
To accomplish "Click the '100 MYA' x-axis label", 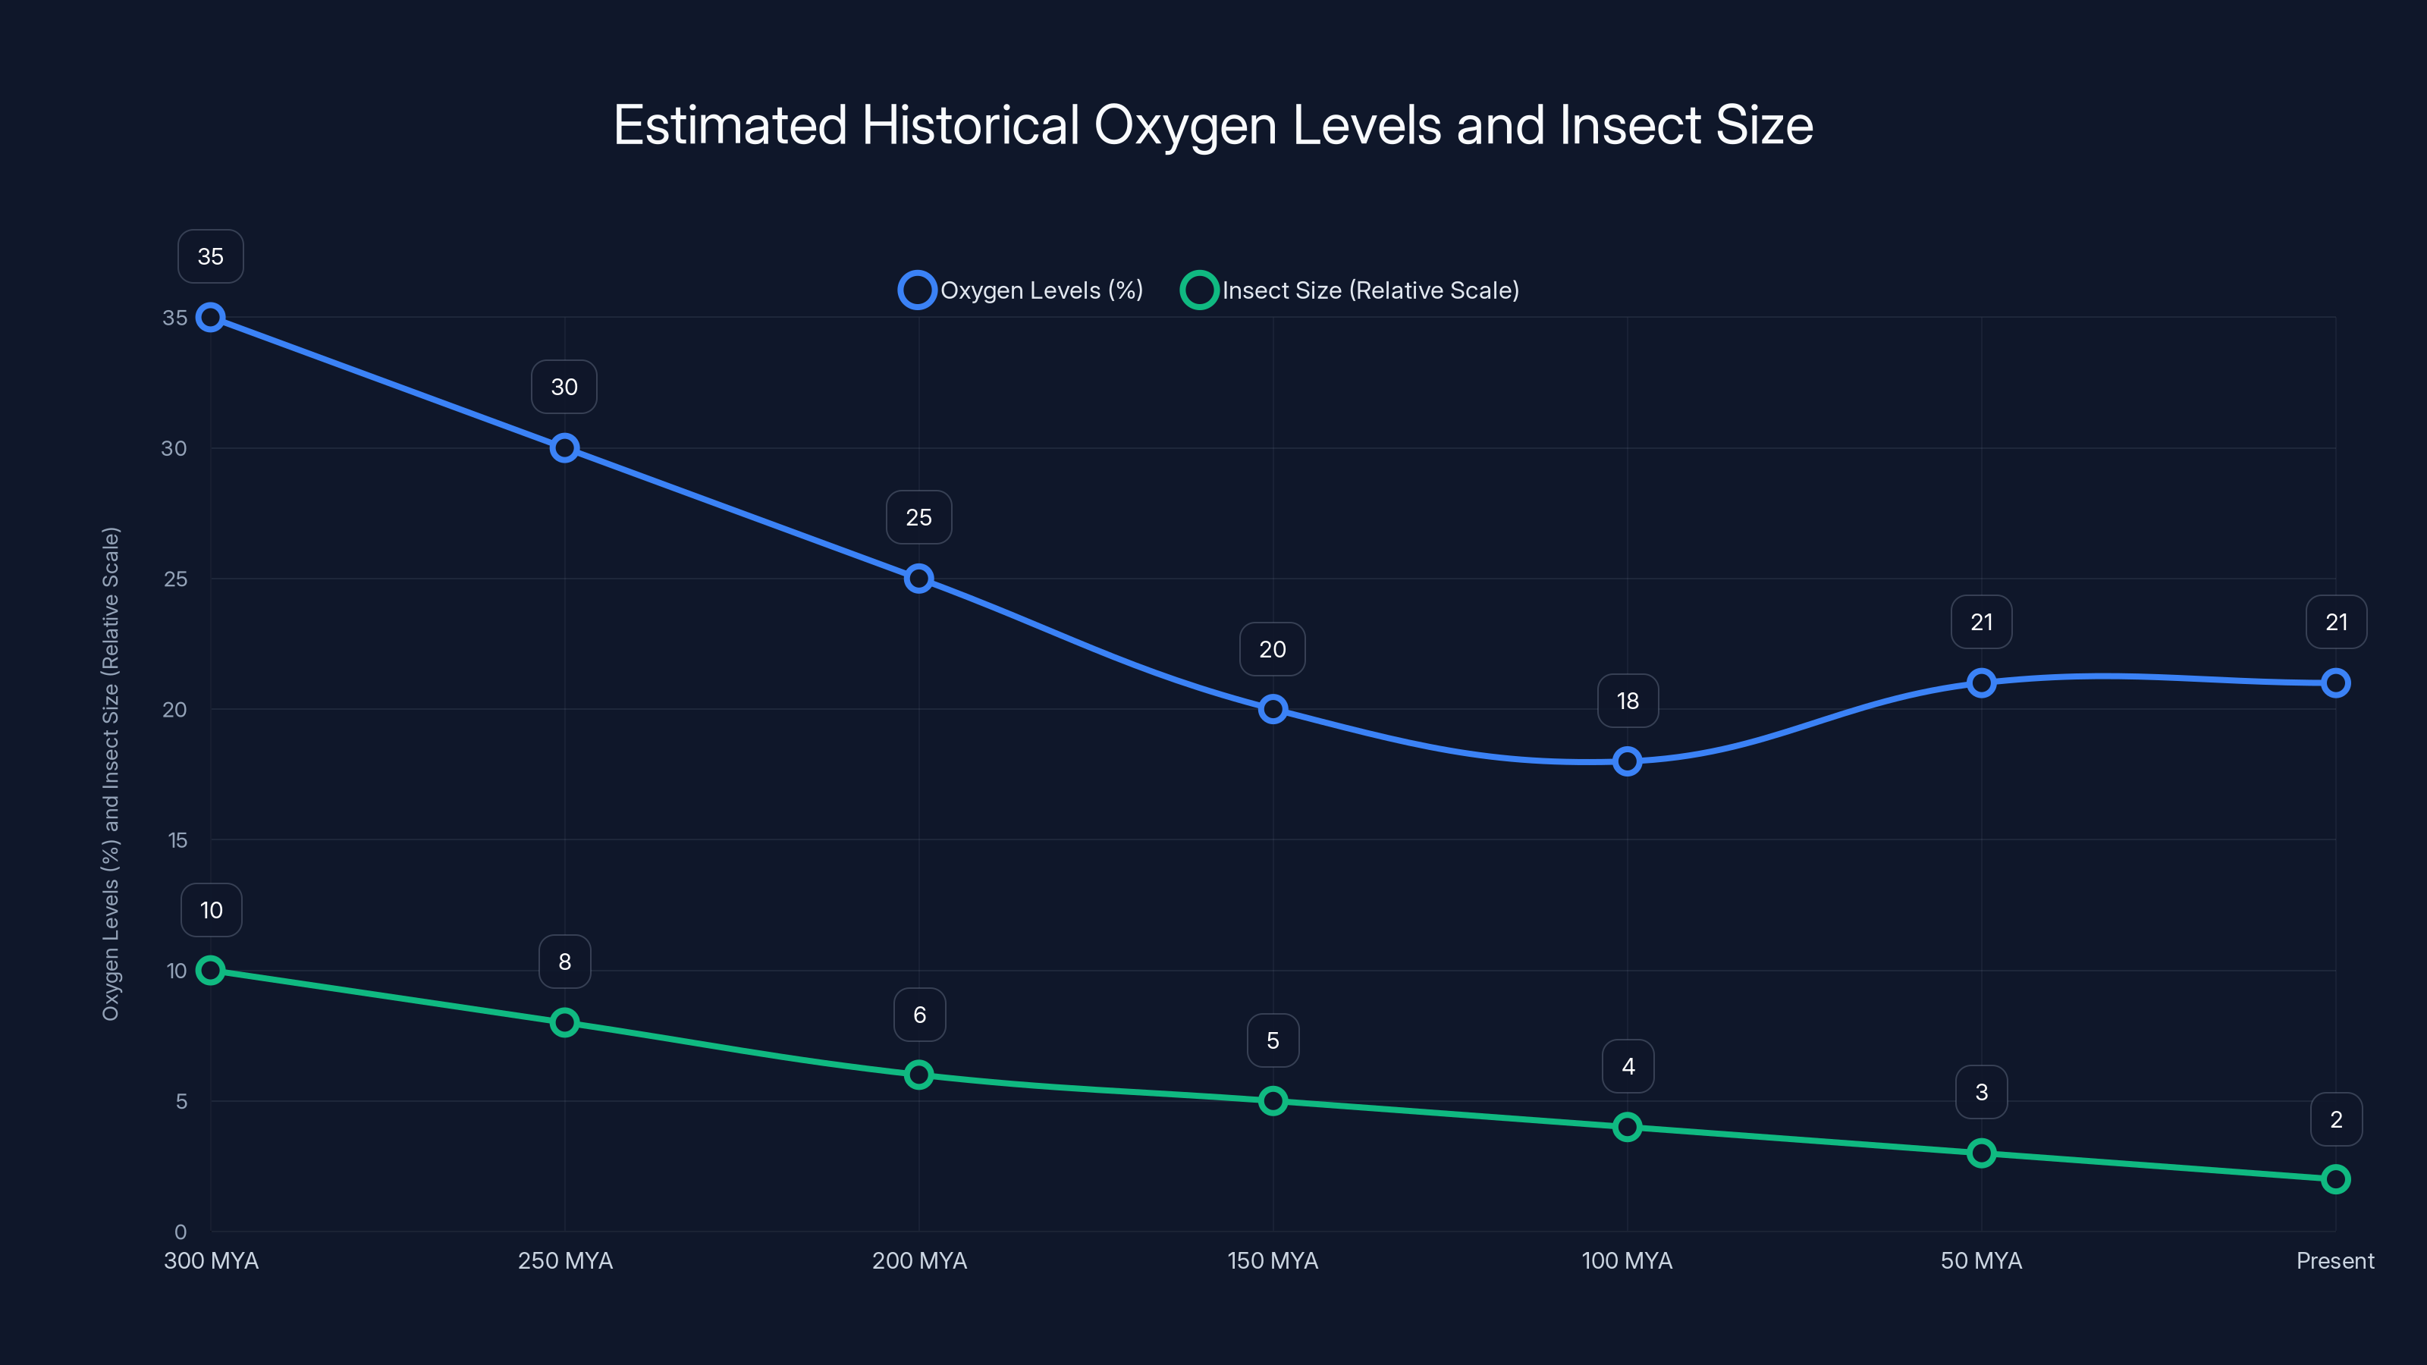I will point(1627,1260).
